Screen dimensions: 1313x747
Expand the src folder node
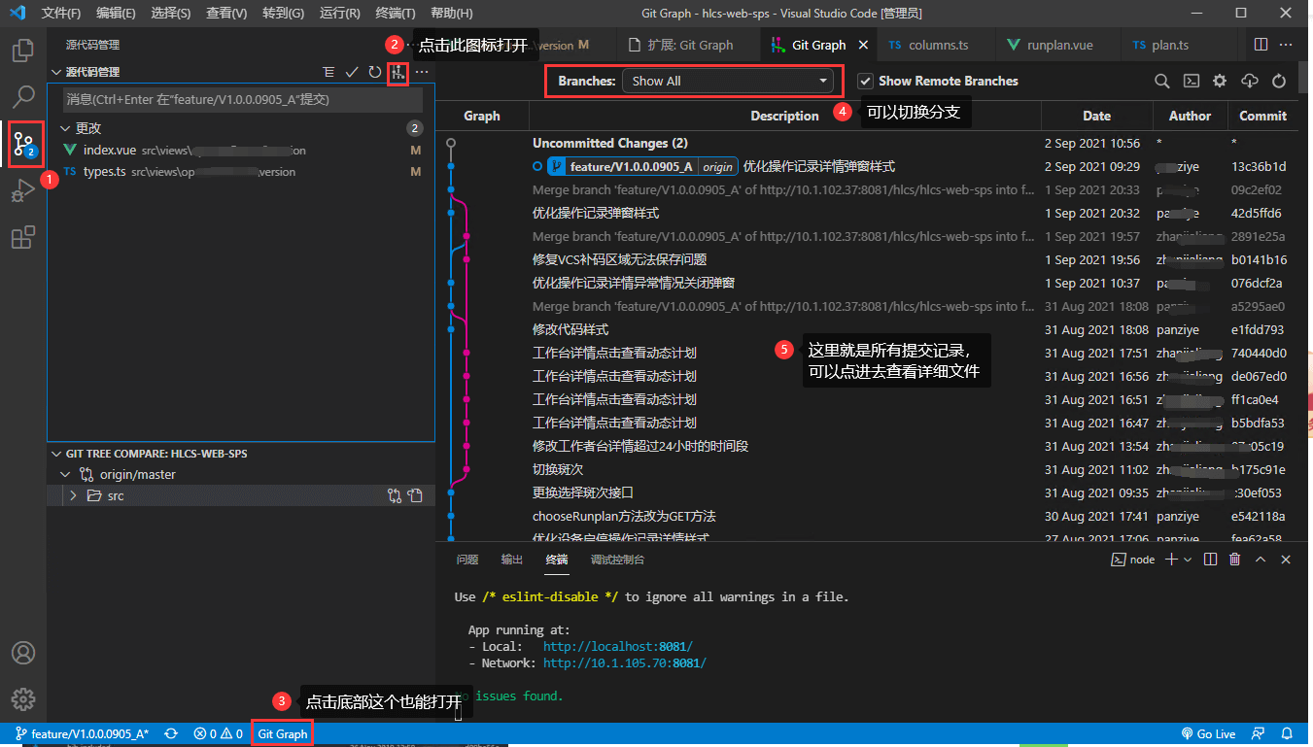74,495
